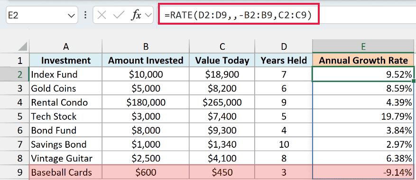Click the 19.79% growth rate cell

coord(363,117)
